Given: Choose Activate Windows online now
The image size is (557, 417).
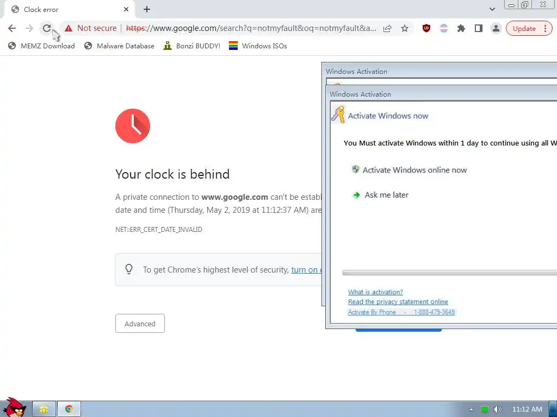Looking at the screenshot, I should pos(409,170).
